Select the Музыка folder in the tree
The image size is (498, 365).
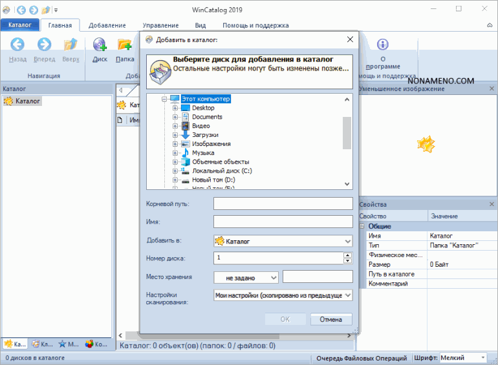point(202,153)
